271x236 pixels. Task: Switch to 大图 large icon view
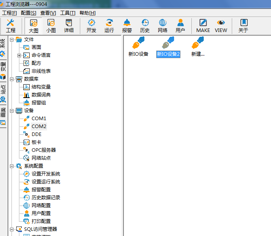[33, 26]
